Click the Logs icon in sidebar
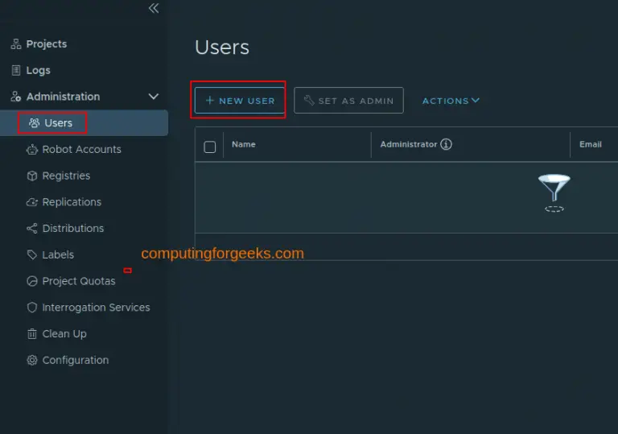This screenshot has height=434, width=618. pyautogui.click(x=16, y=71)
